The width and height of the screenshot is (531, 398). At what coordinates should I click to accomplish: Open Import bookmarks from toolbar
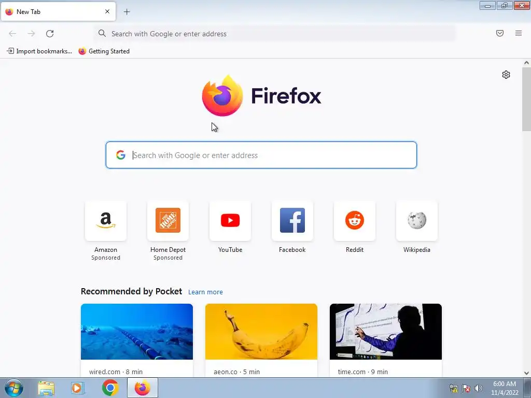tap(39, 51)
